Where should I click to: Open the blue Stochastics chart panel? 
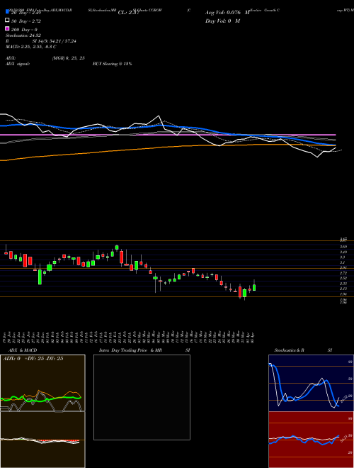click(311, 383)
